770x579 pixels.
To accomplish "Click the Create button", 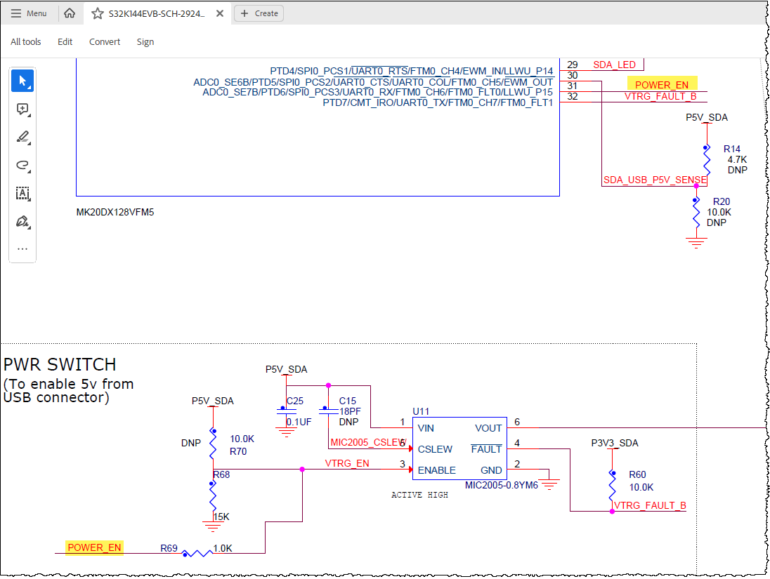I will click(259, 13).
